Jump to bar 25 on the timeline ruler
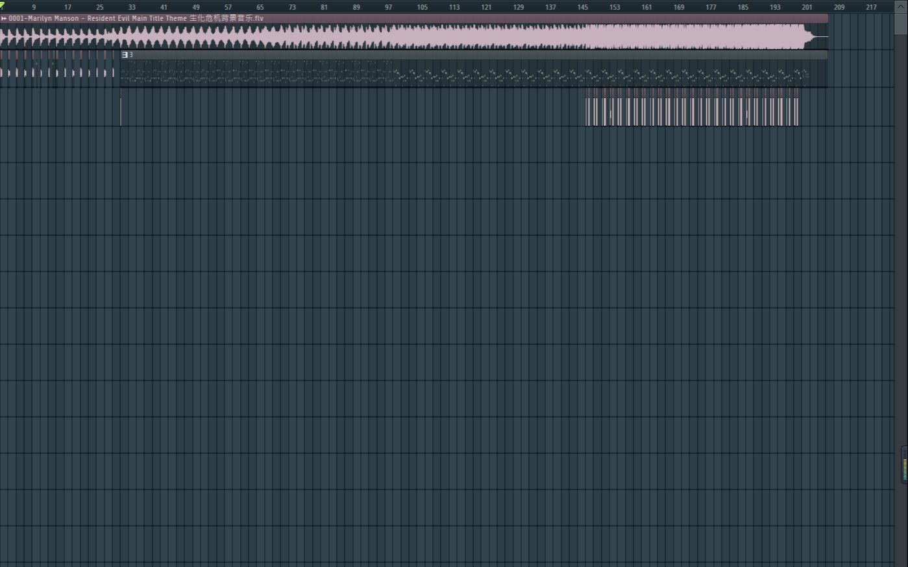Image resolution: width=908 pixels, height=567 pixels. (99, 7)
